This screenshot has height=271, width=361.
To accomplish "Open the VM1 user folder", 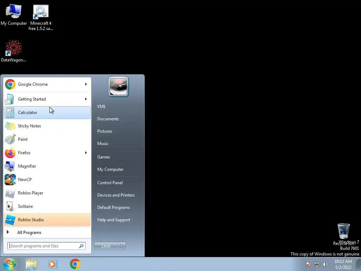I will tap(101, 107).
